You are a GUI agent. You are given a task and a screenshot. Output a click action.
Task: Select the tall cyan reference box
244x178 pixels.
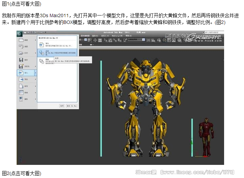click(x=101, y=108)
